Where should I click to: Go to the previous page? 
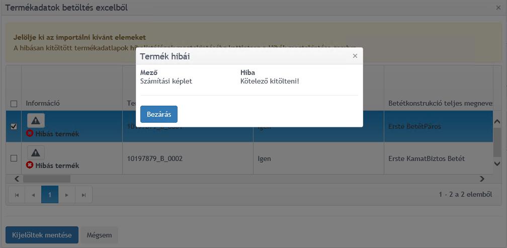pyautogui.click(x=33, y=195)
